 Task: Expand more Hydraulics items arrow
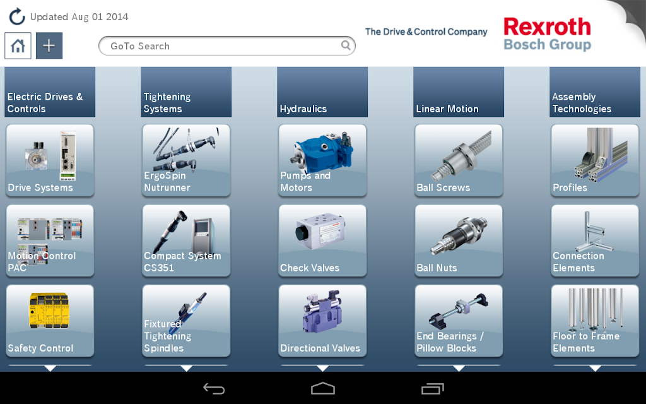click(x=322, y=368)
